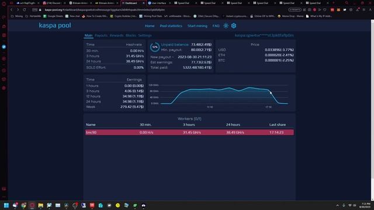The width and height of the screenshot is (374, 210).
Task: Click the lock icon in address bar
Action: [x=40, y=10]
